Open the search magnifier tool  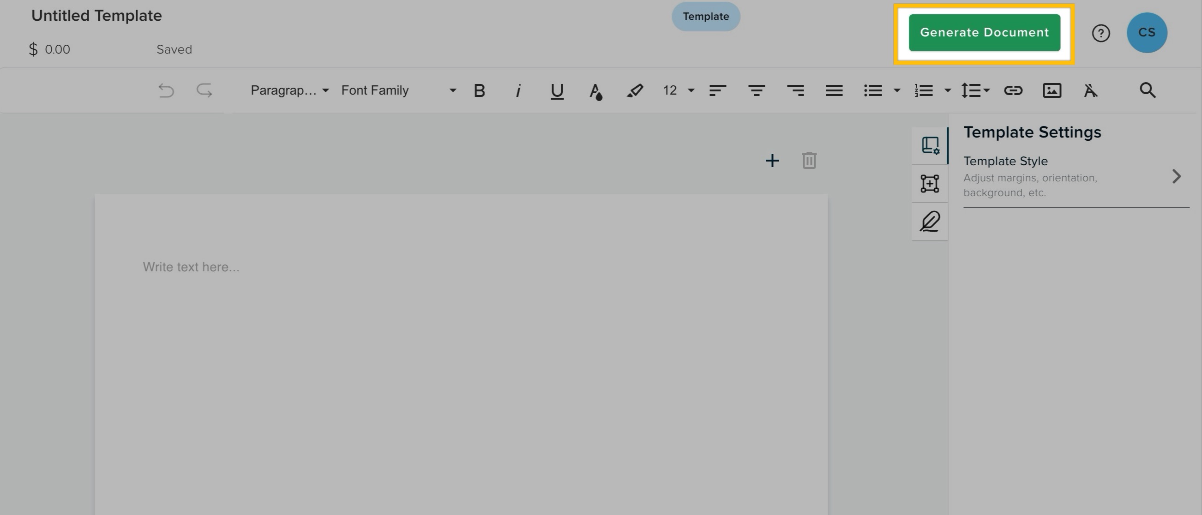pyautogui.click(x=1148, y=90)
